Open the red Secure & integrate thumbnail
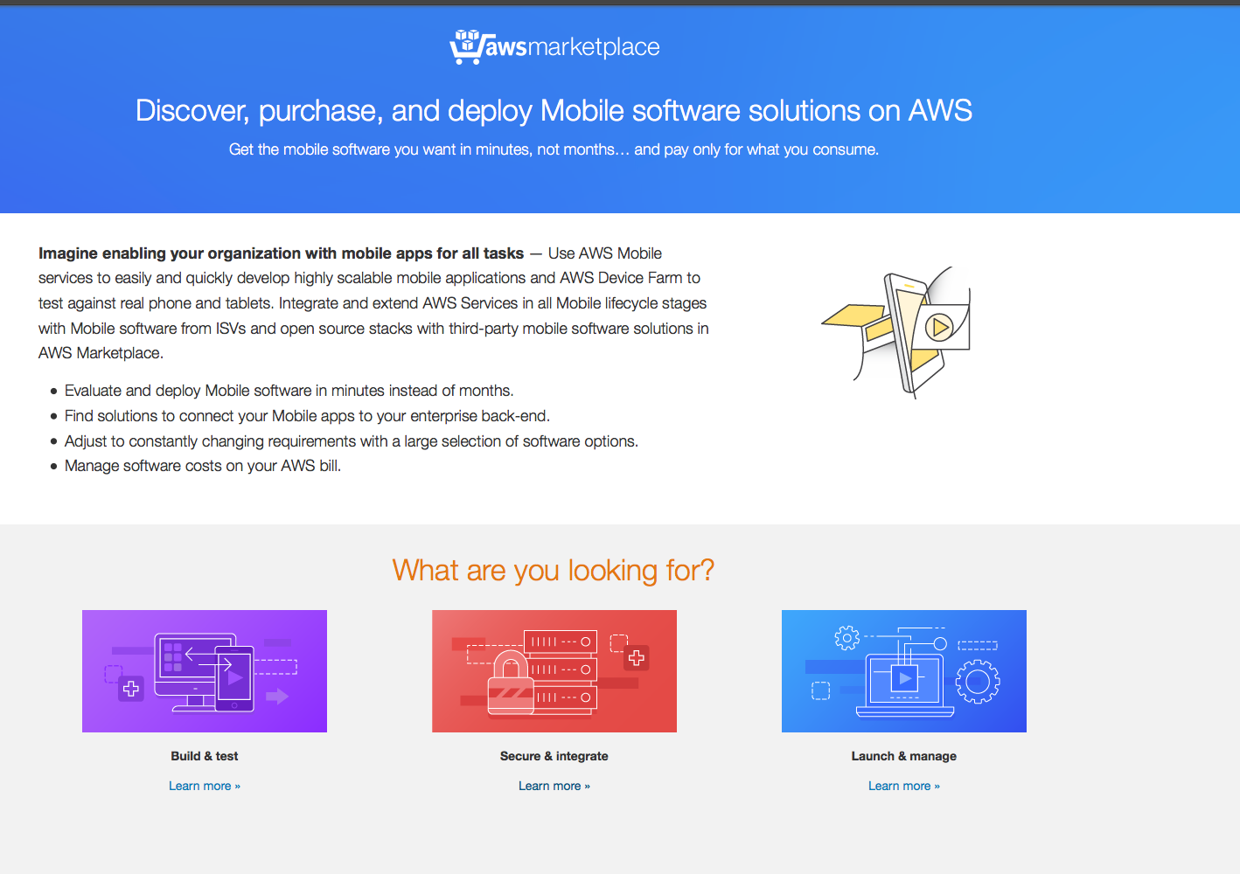Viewport: 1240px width, 874px height. pos(554,671)
